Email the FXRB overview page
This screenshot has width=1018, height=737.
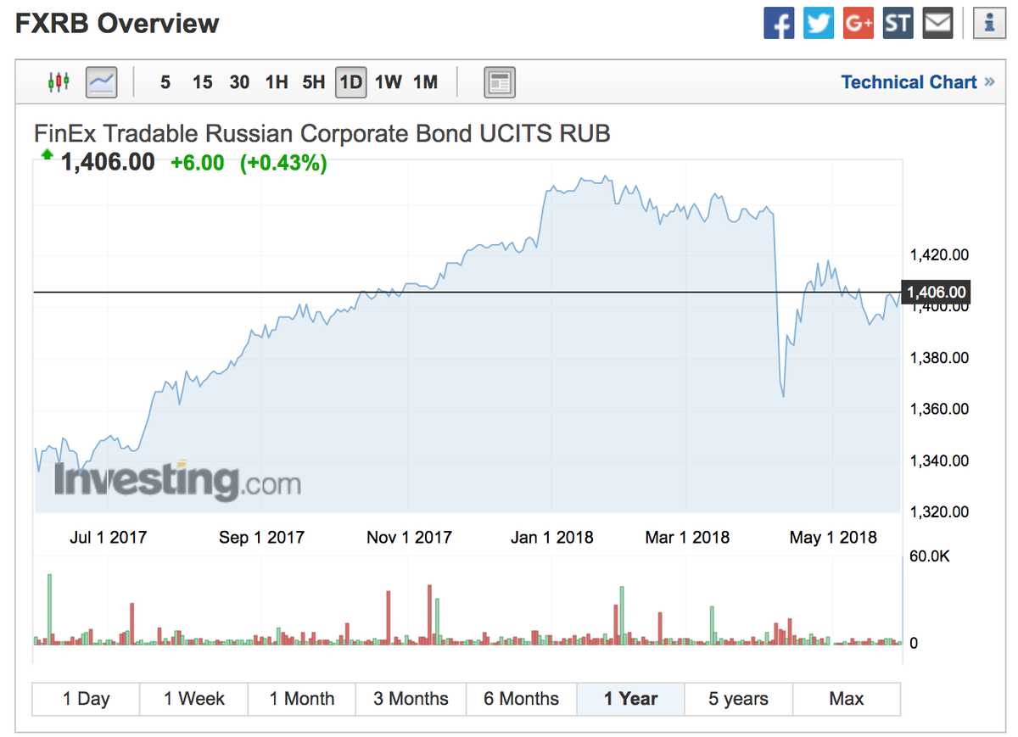[x=937, y=23]
